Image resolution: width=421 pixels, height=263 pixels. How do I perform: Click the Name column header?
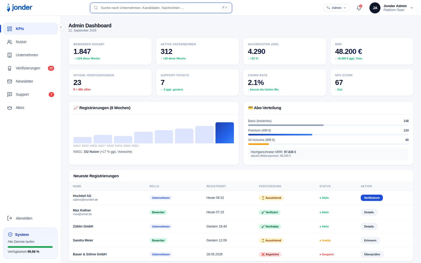[x=77, y=186]
